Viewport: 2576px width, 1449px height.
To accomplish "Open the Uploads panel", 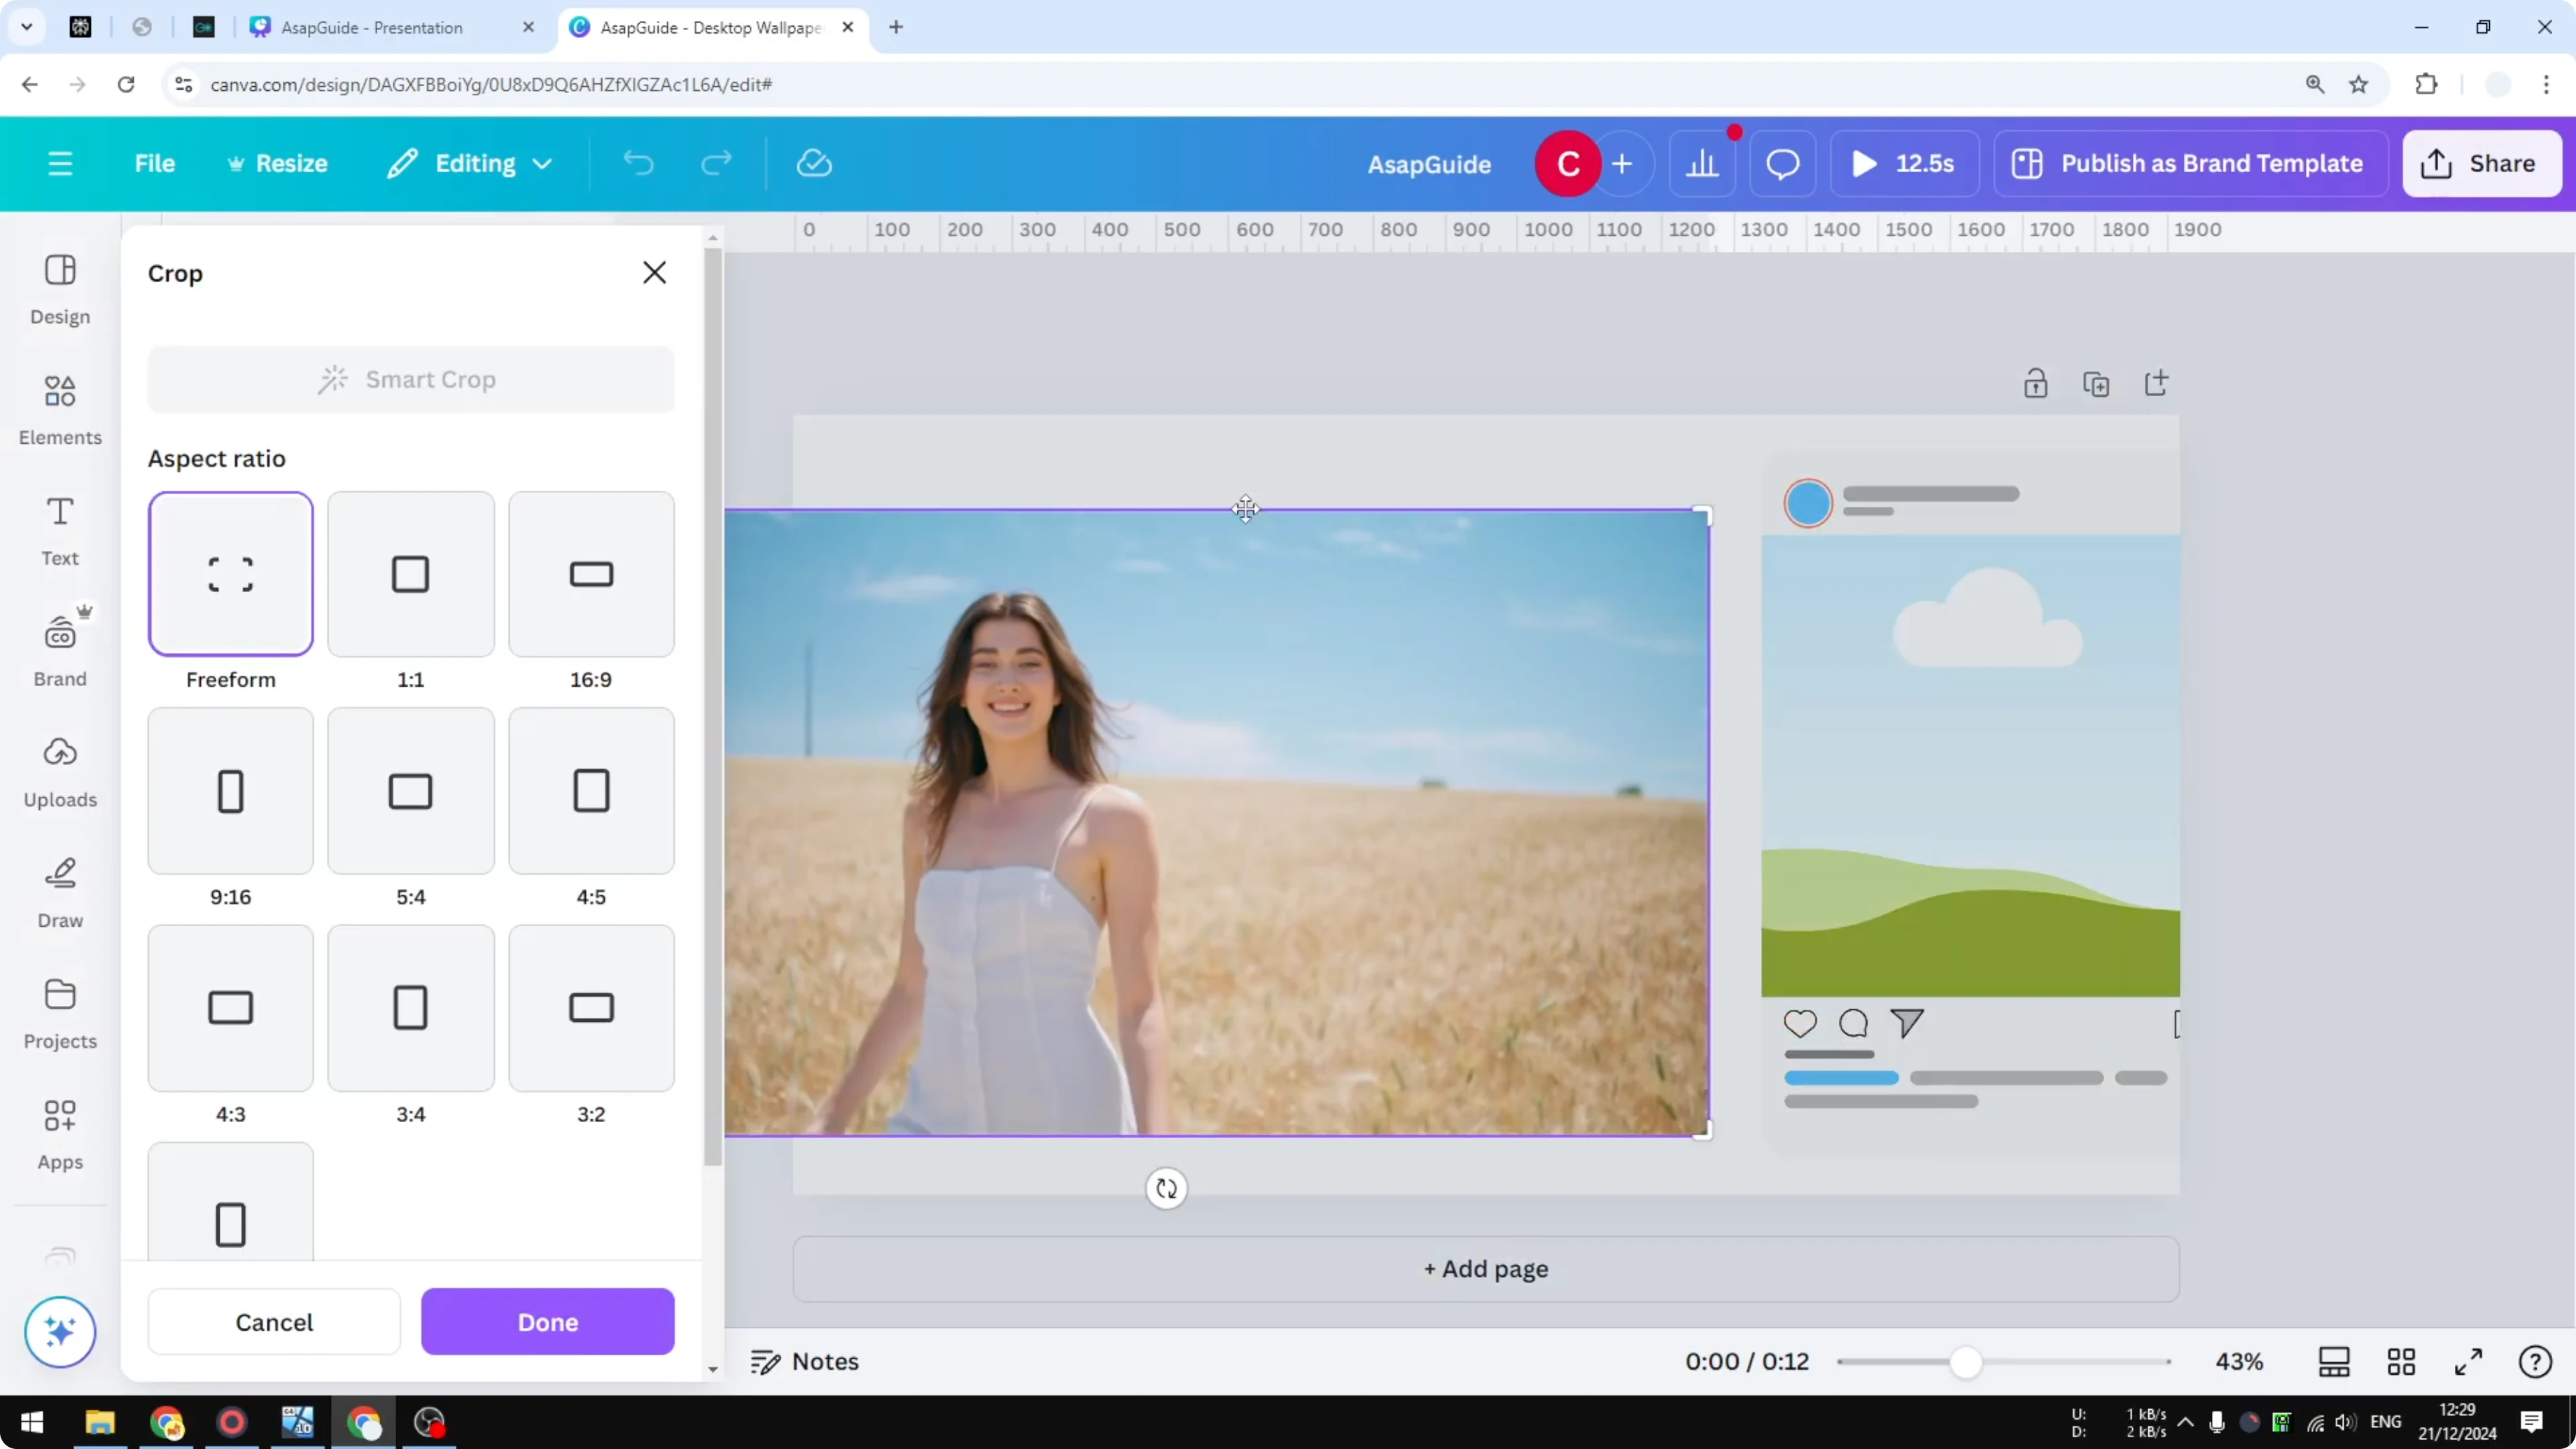I will click(59, 770).
